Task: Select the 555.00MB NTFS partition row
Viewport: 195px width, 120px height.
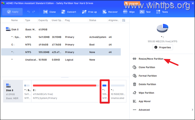Action: point(61,52)
